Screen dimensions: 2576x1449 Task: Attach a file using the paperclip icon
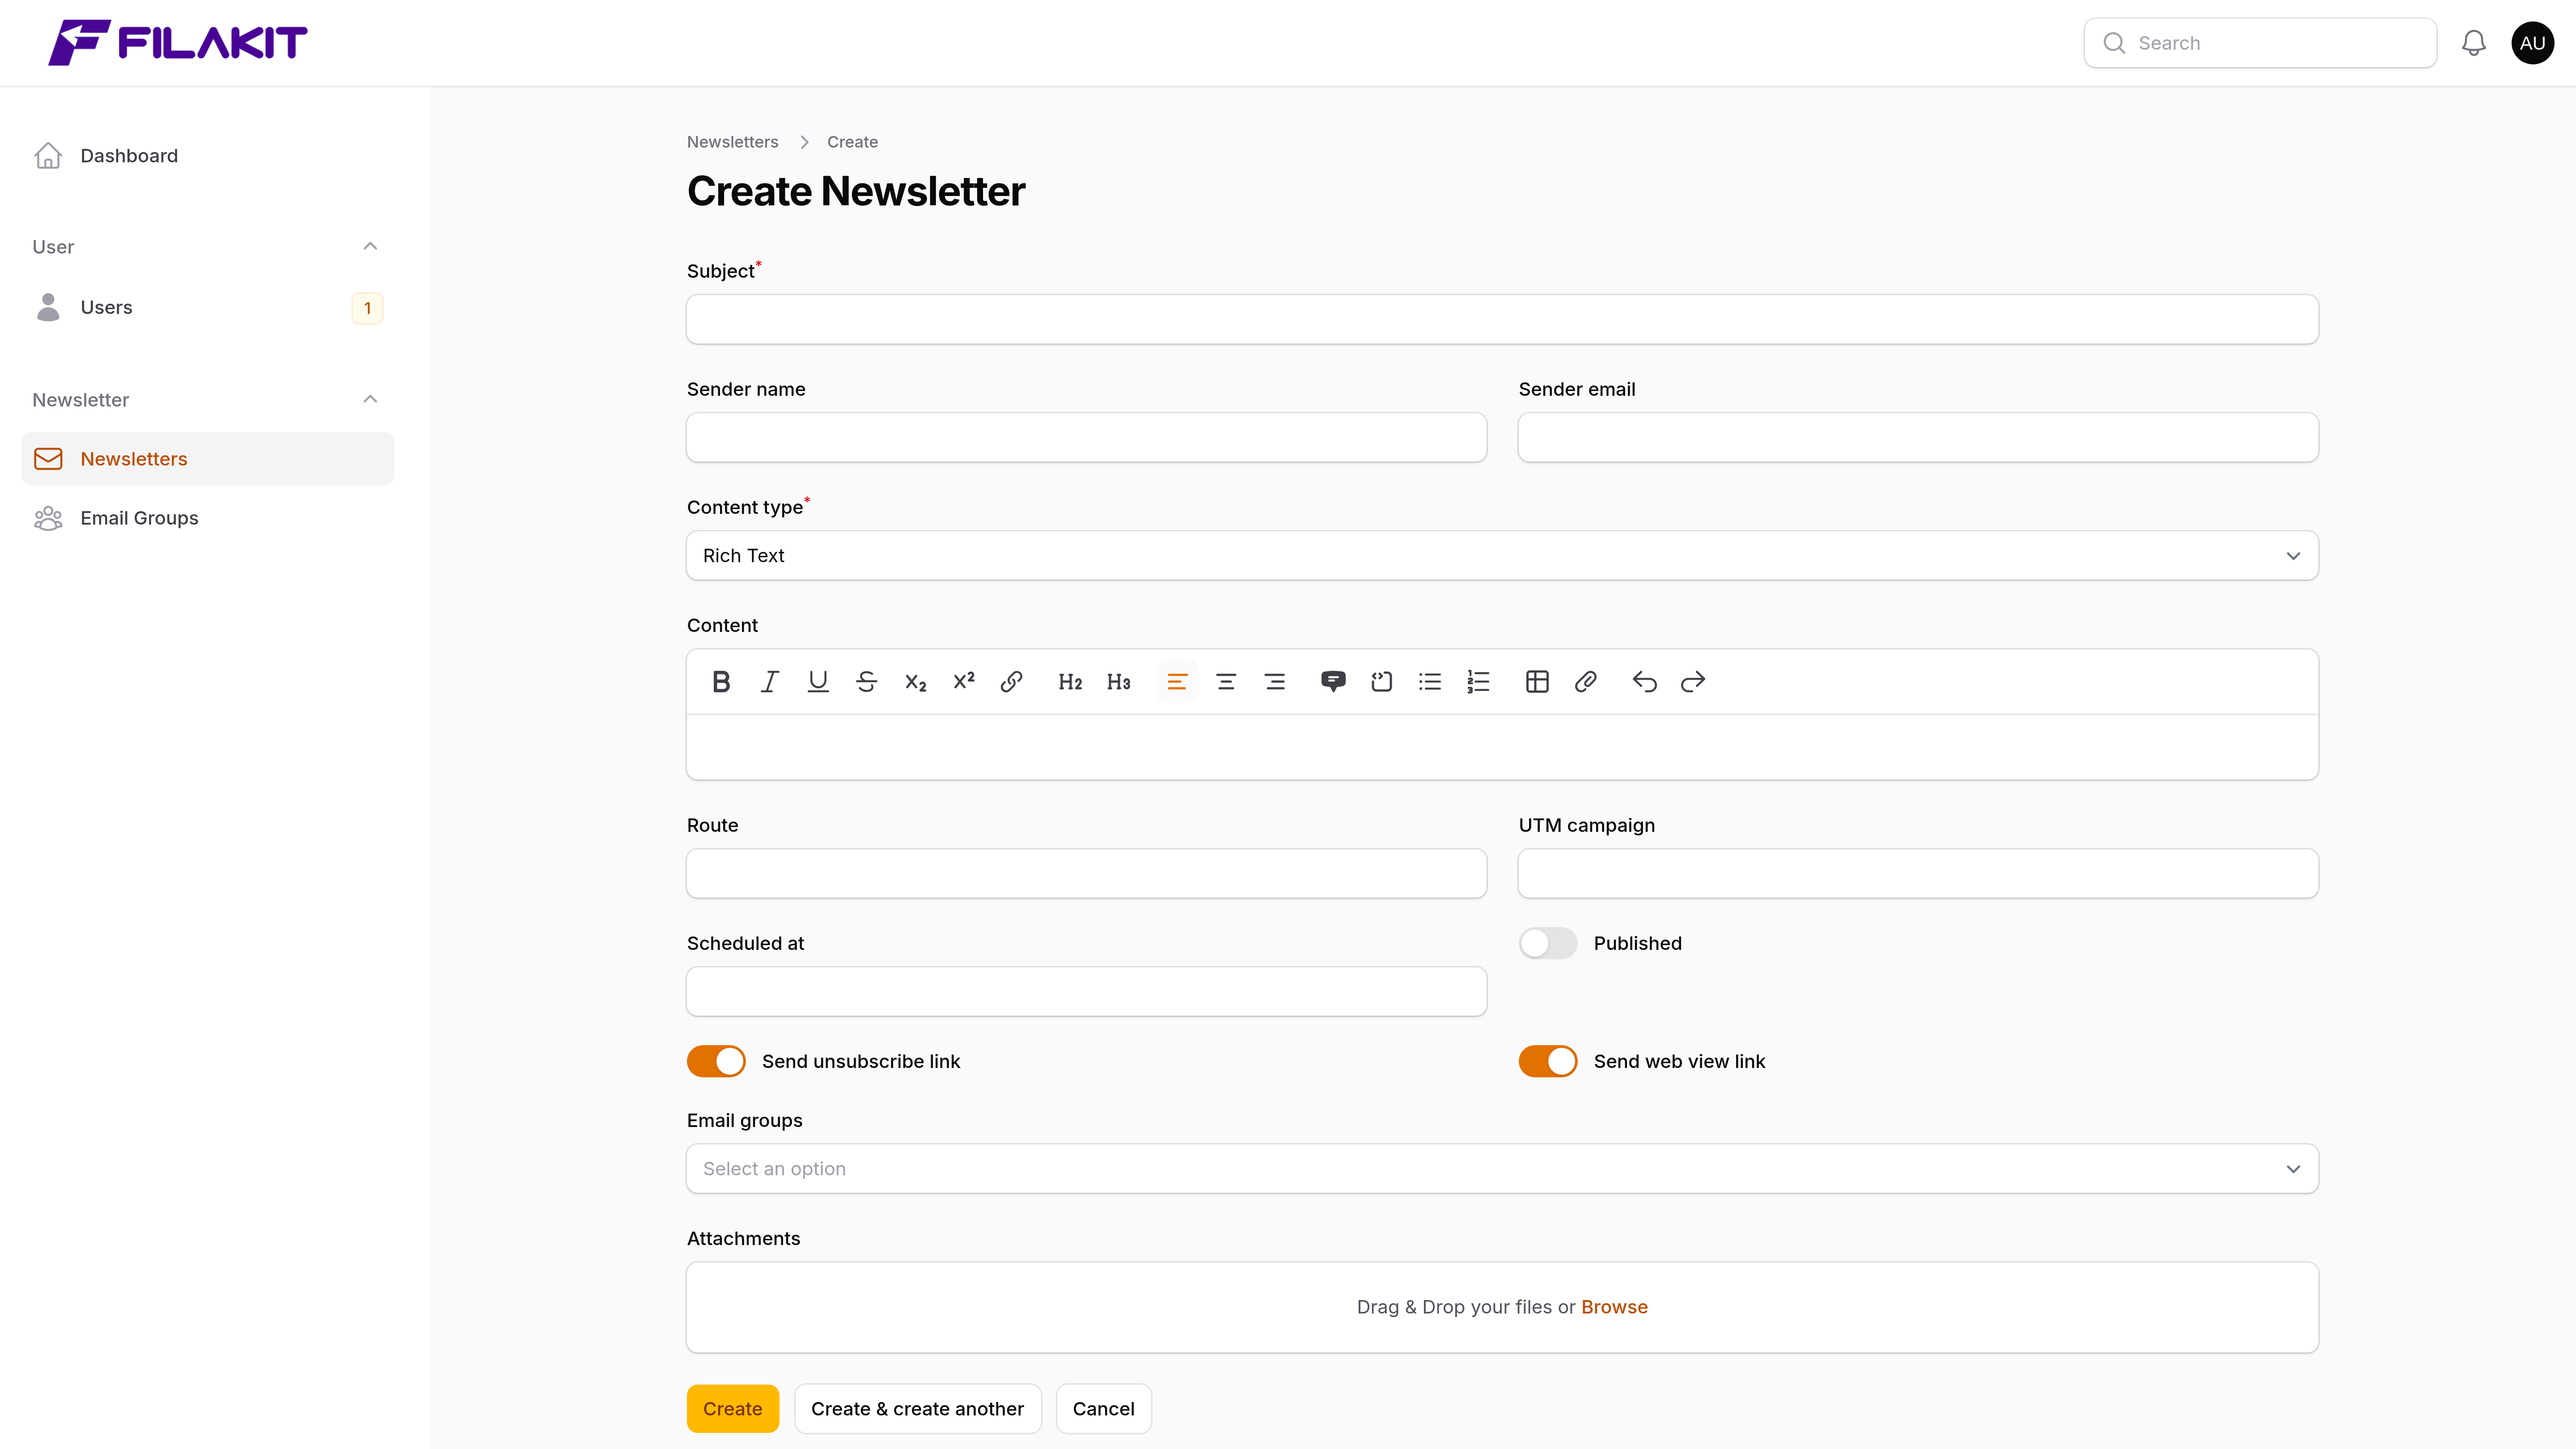1585,682
